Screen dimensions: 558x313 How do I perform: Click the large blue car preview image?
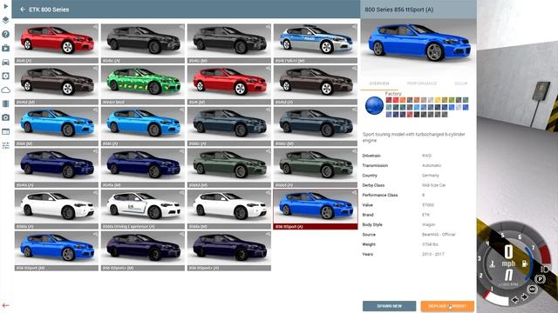click(x=418, y=46)
